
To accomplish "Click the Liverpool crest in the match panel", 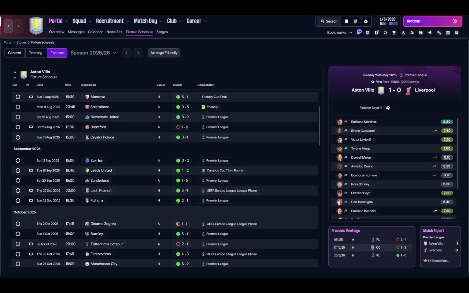I will [409, 90].
